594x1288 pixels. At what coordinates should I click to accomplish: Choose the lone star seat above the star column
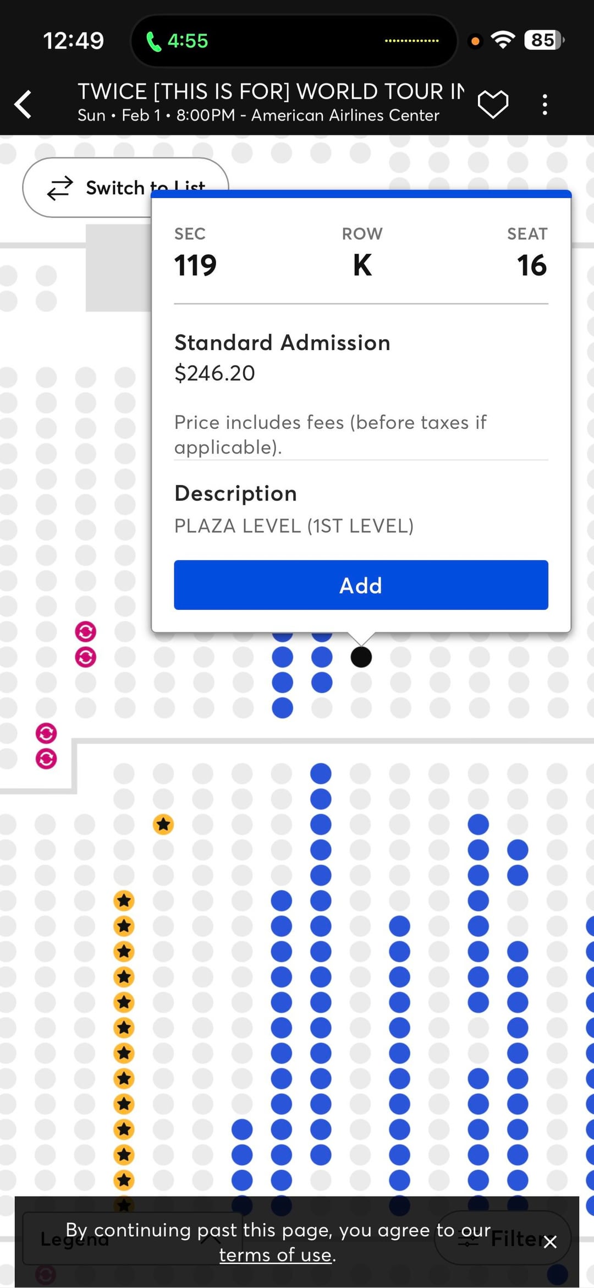pos(163,824)
